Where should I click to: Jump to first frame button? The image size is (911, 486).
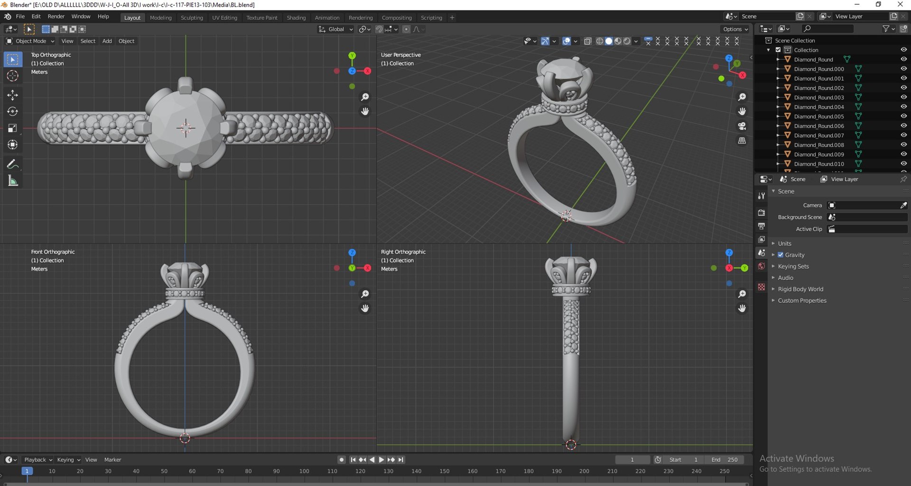353,459
